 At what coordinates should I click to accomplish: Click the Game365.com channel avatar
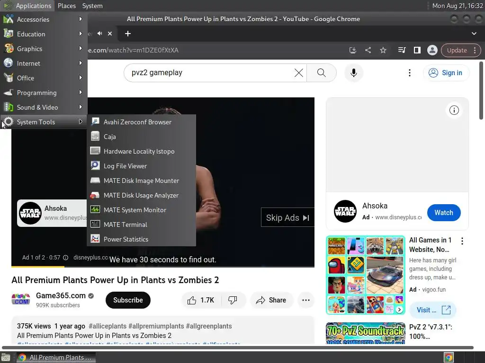pyautogui.click(x=21, y=299)
